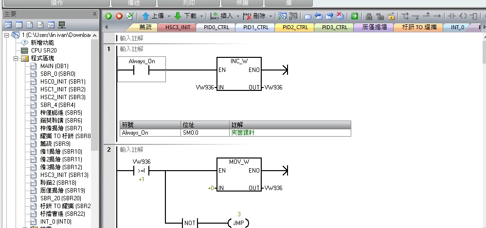Screen dimensions: 486x228
Task: Collapse the project root tree node
Action: pyautogui.click(x=6, y=35)
